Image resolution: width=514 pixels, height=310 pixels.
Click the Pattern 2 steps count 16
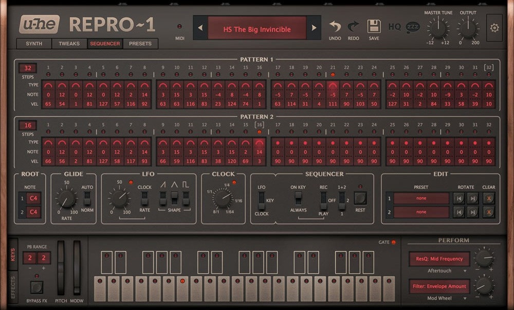click(28, 125)
